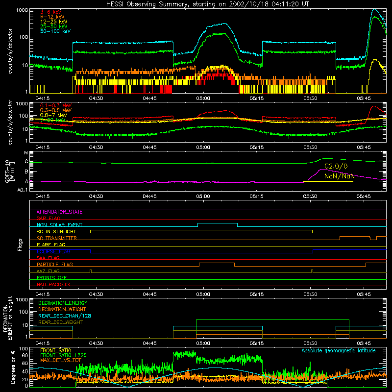Click the A0.1 tick label on GOES axis
The width and height of the screenshot is (392, 392).
(23, 190)
